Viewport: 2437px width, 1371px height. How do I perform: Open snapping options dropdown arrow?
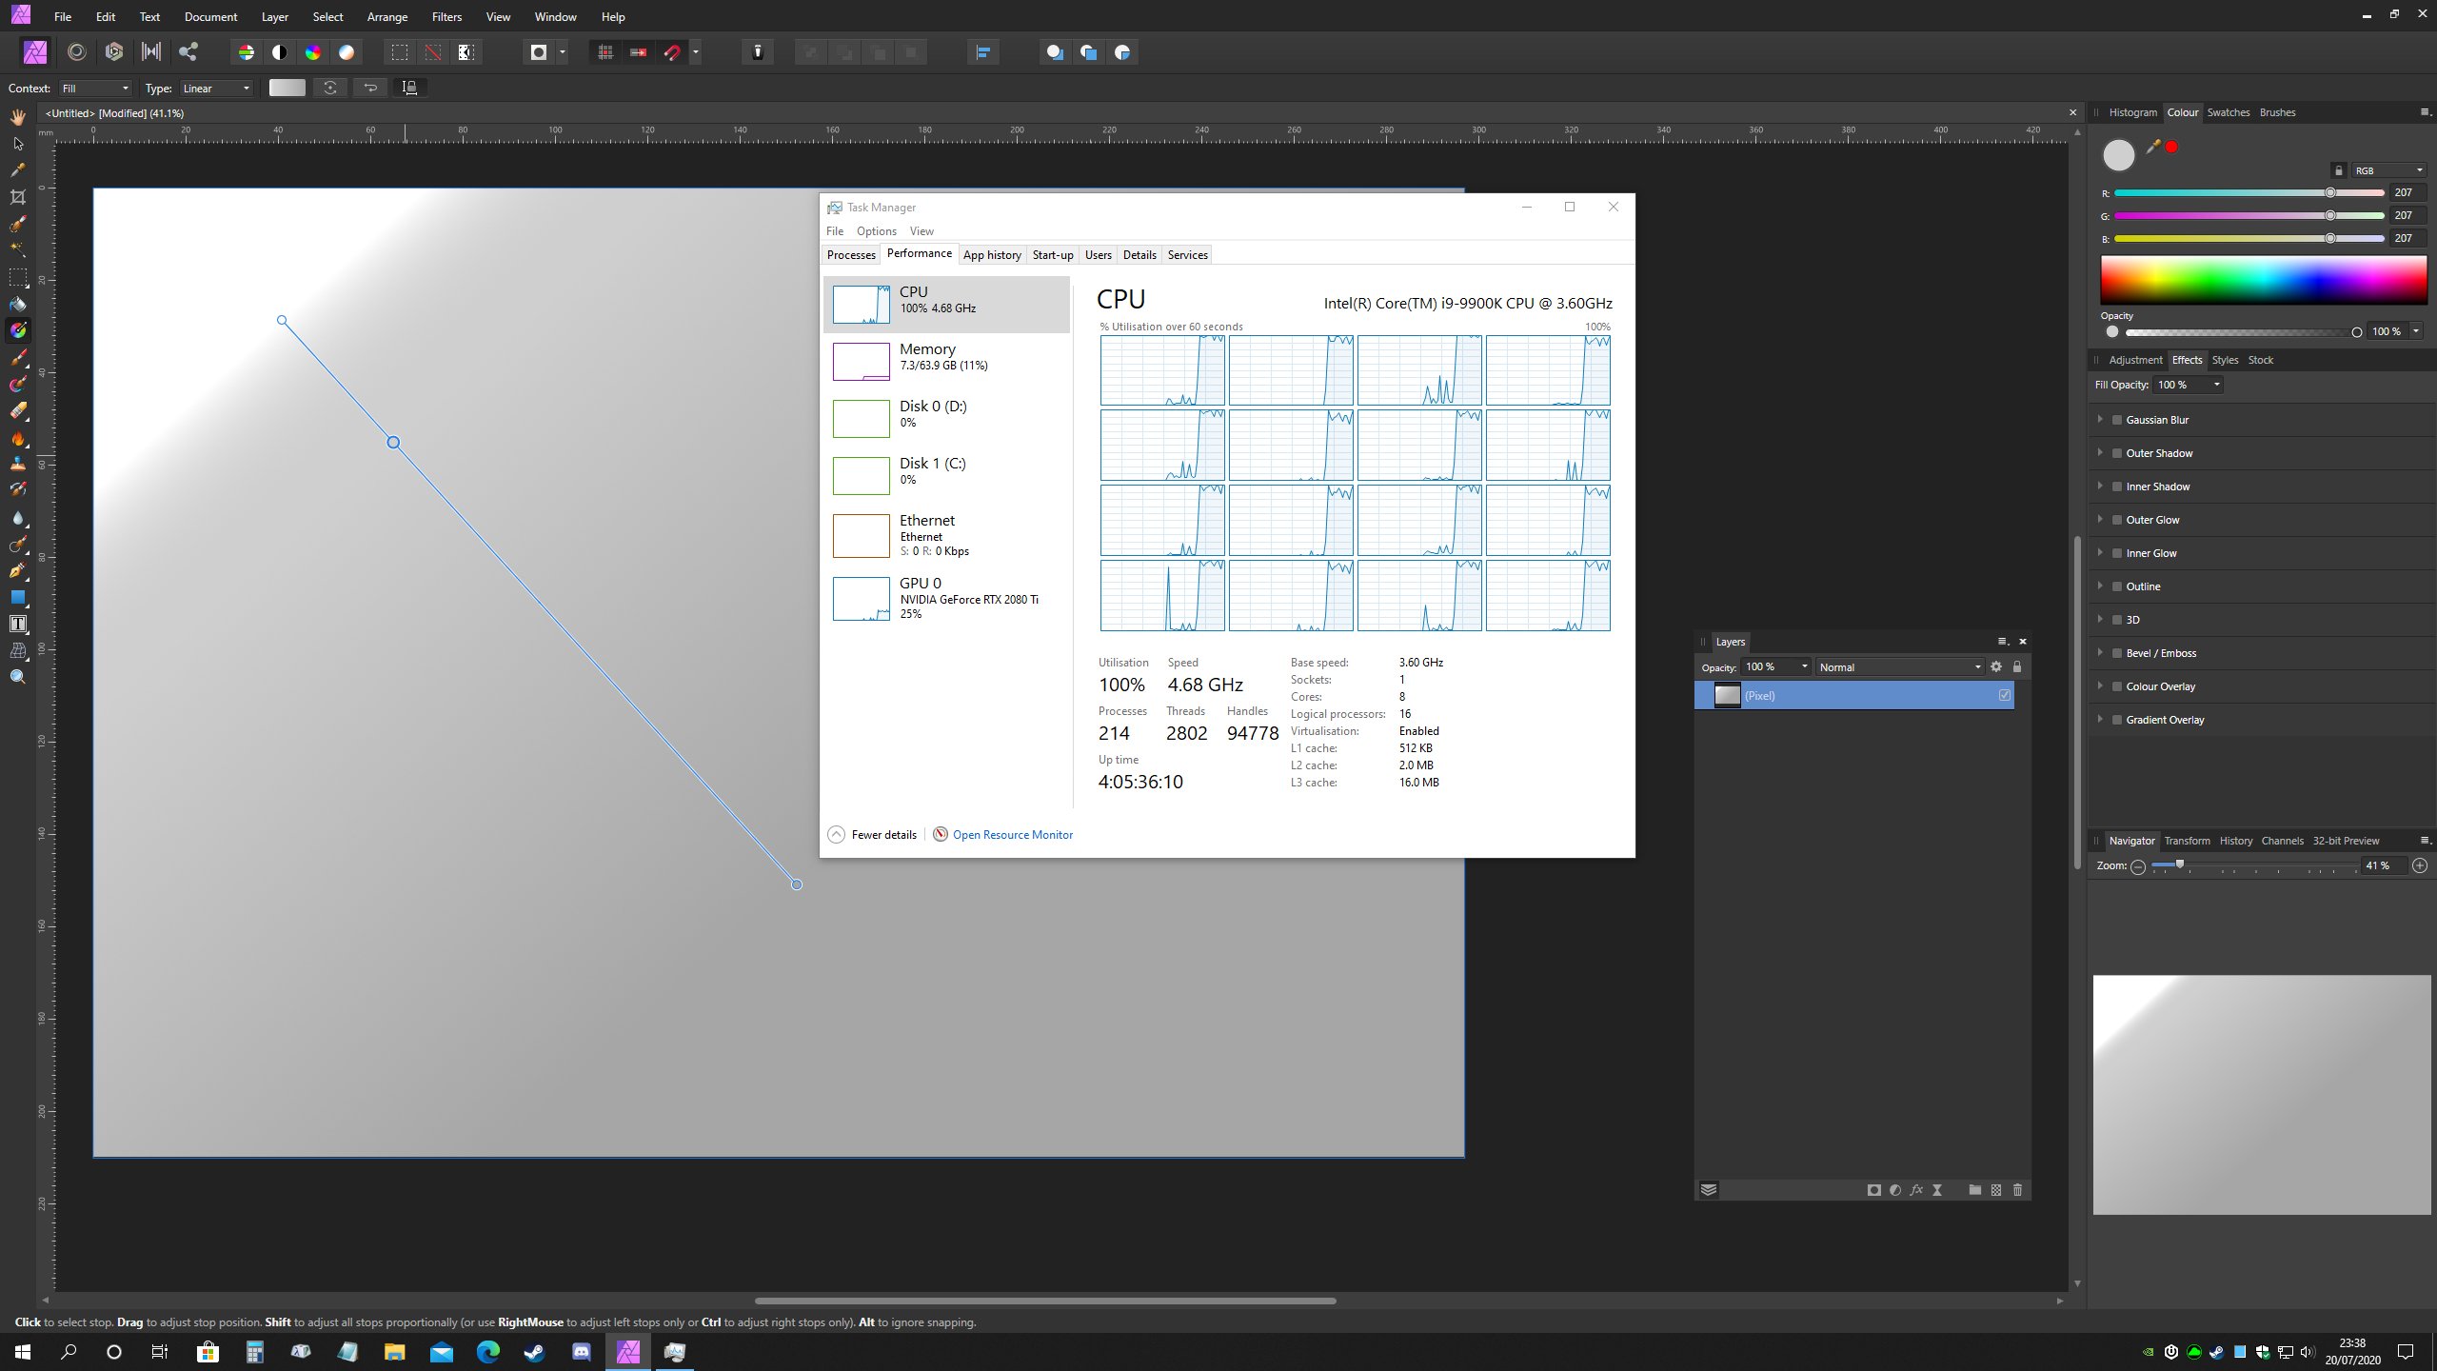696,52
